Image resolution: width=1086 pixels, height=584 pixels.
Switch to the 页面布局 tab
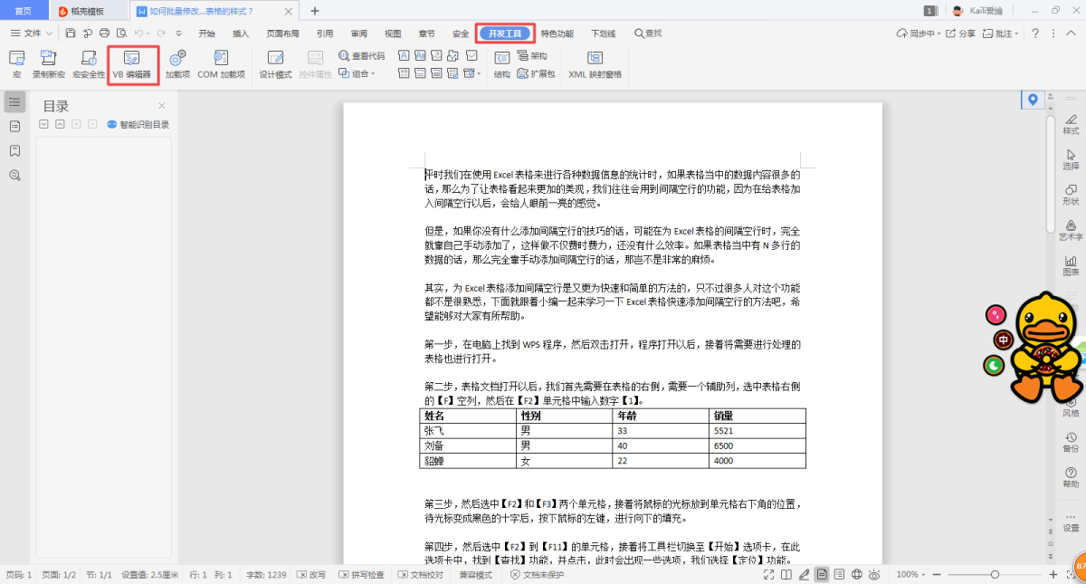tap(282, 34)
